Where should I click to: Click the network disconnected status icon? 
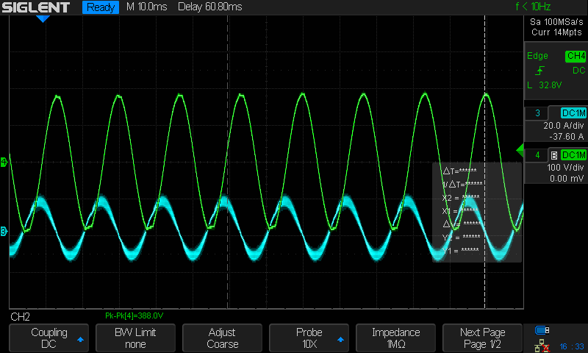point(542,346)
